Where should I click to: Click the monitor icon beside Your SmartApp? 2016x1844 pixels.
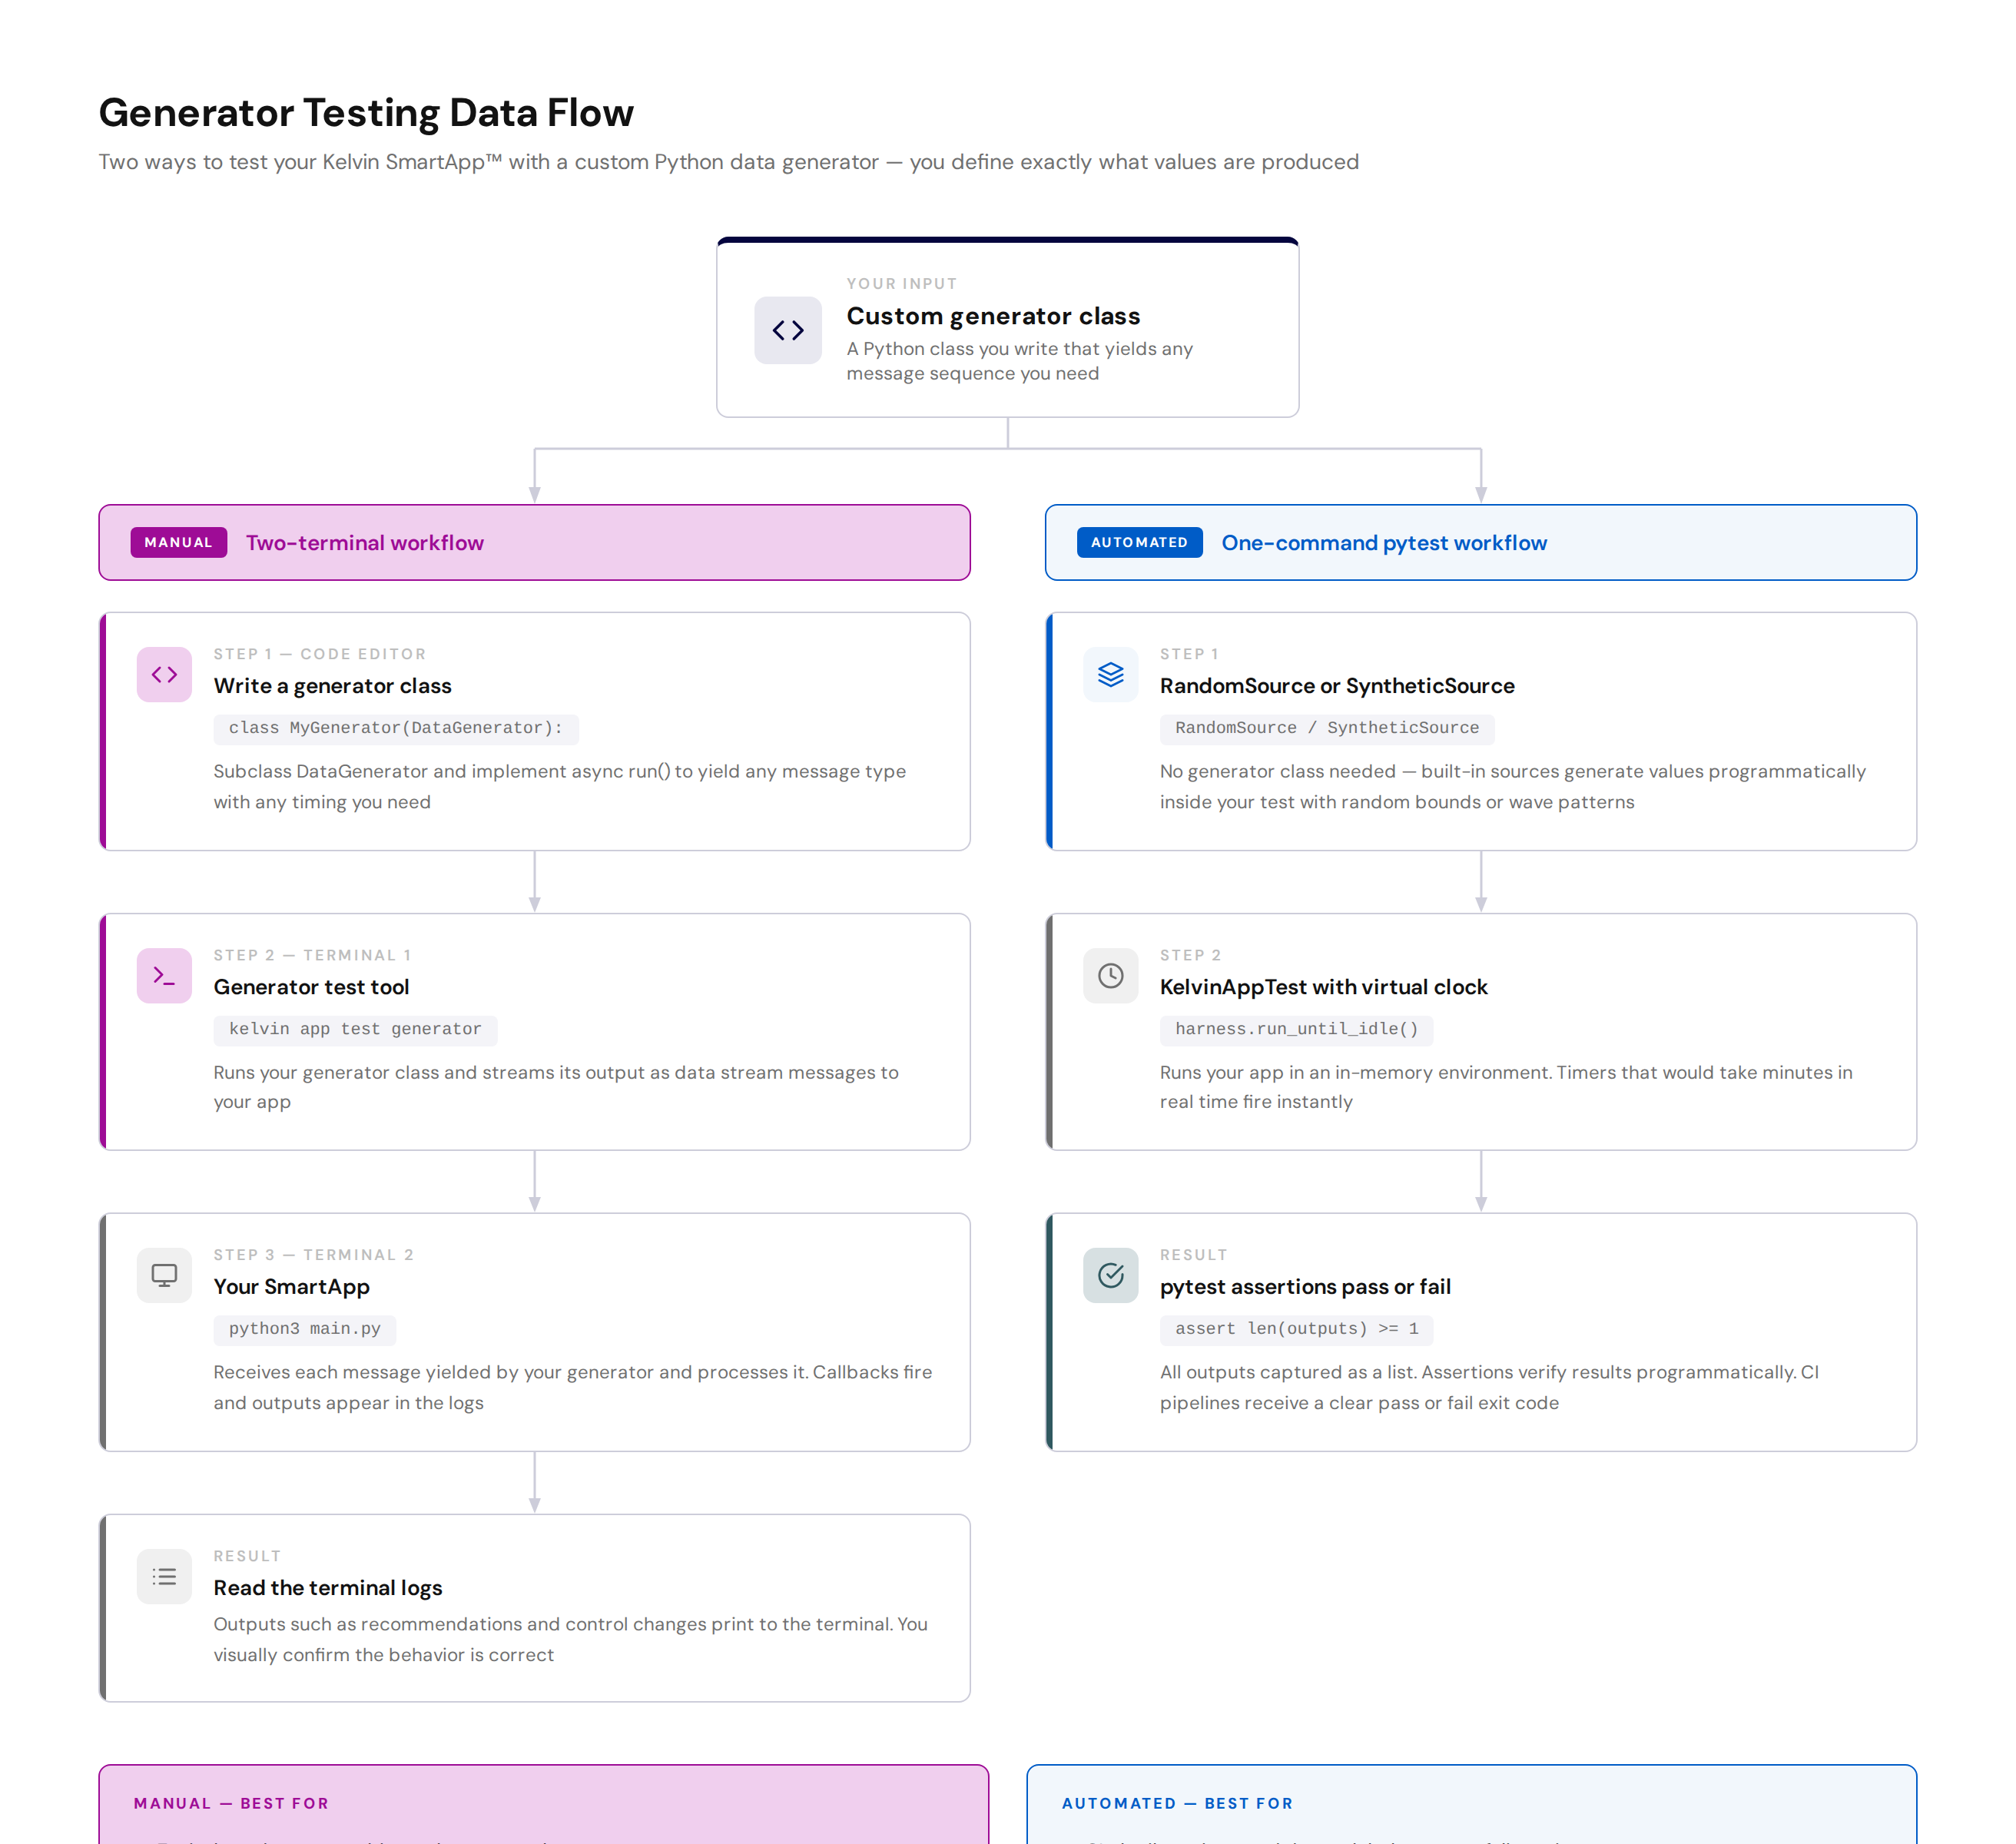click(164, 1275)
